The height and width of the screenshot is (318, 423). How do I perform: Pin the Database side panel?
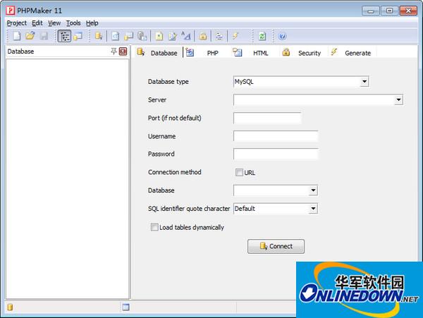[114, 51]
